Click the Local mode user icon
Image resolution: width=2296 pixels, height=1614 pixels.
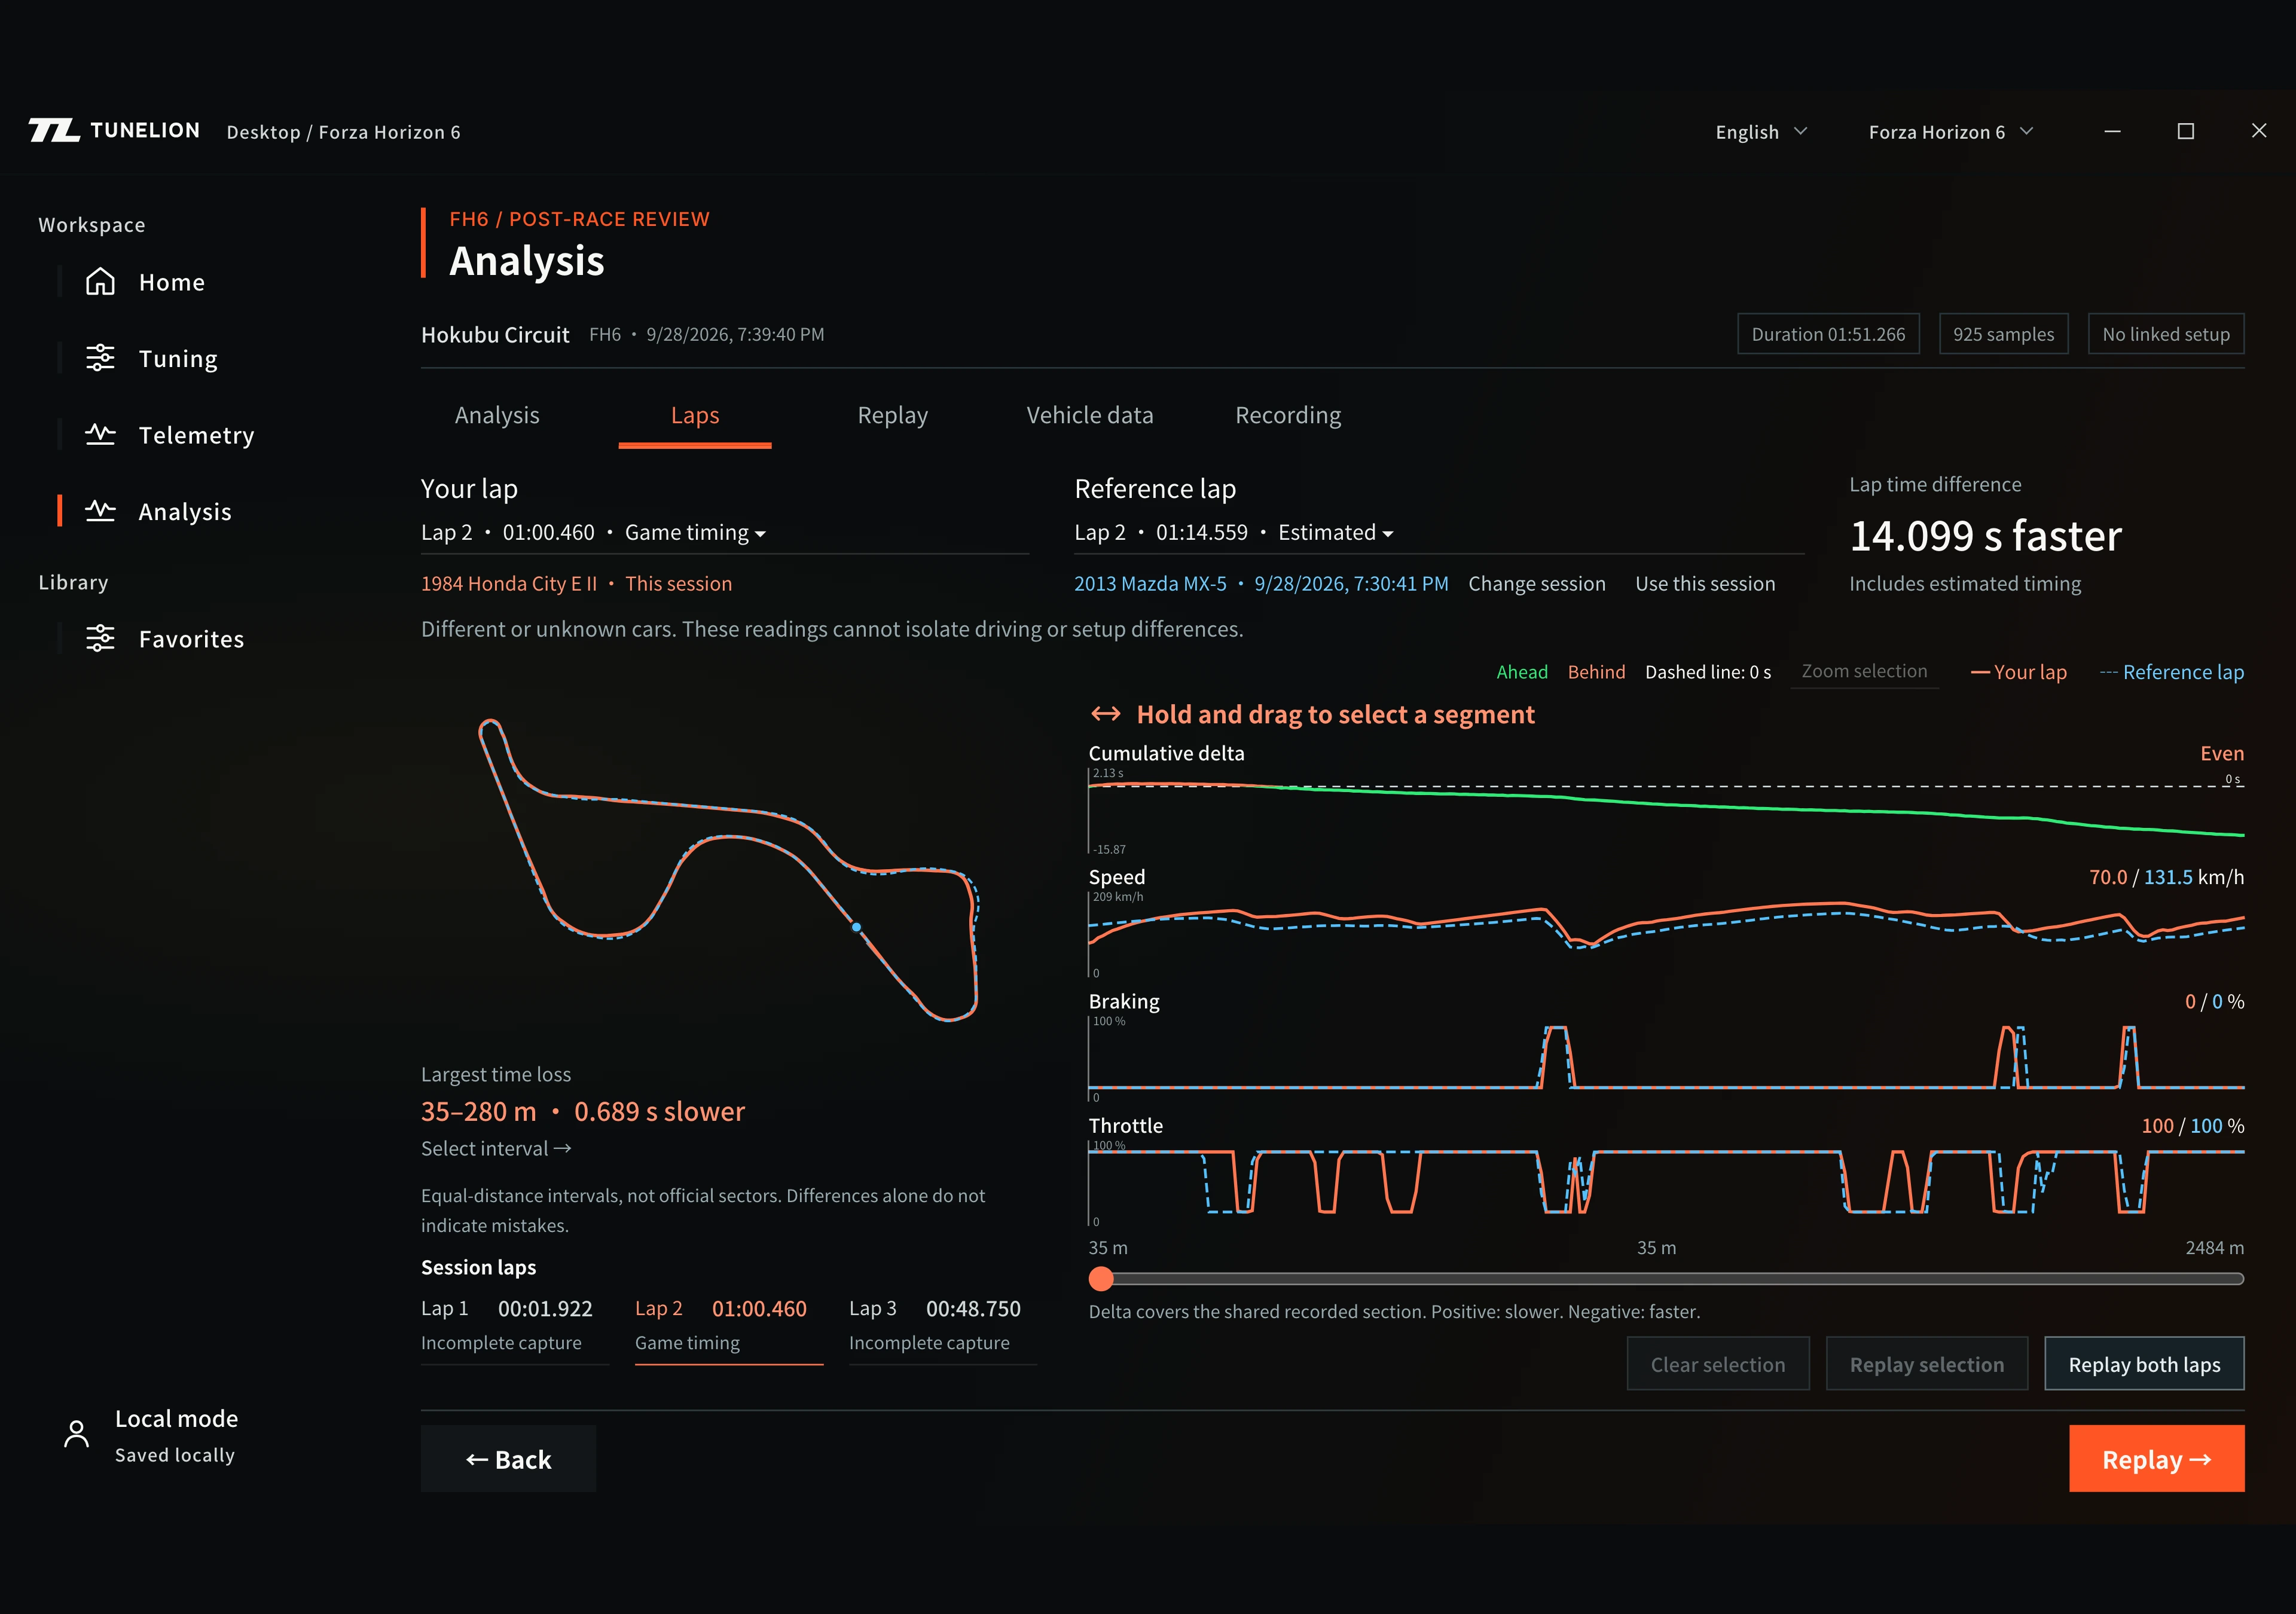coord(77,1434)
